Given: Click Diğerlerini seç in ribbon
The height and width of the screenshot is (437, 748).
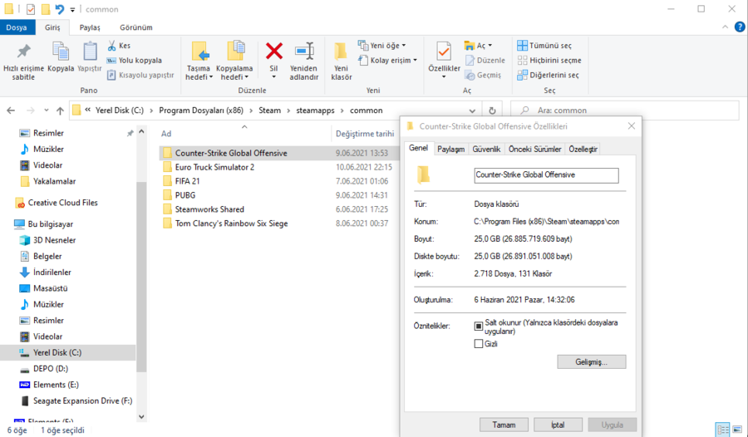Looking at the screenshot, I should pyautogui.click(x=549, y=75).
